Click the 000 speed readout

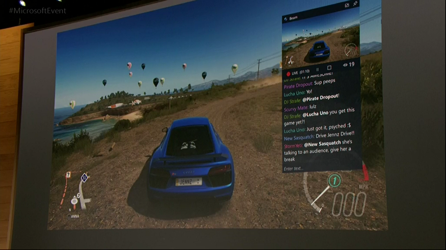coord(349,204)
